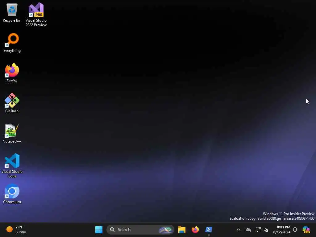Open network status tray icon
This screenshot has height=237, width=316.
[x=258, y=230]
